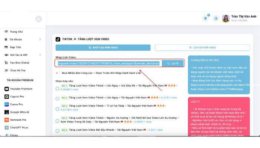Viewport: 260px width, 148px height.
Task: Click the LƯU Ý! notice heading
Action: pos(195,102)
